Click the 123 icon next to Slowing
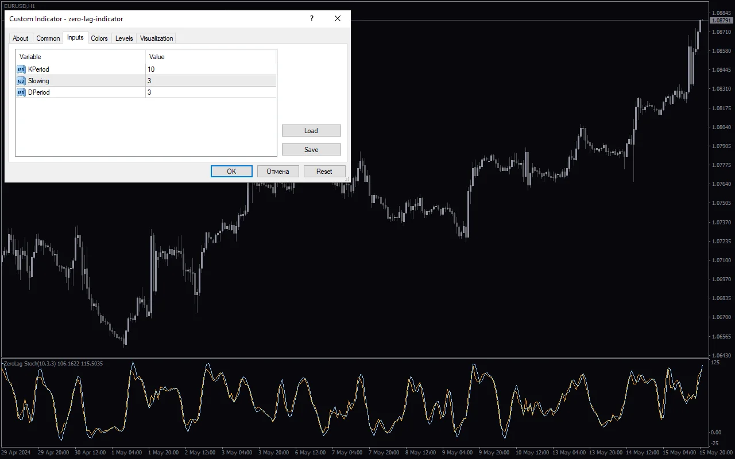Image resolution: width=735 pixels, height=459 pixels. pyautogui.click(x=20, y=80)
